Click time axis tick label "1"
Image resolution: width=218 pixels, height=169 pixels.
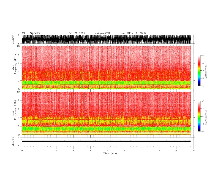tap(39, 150)
